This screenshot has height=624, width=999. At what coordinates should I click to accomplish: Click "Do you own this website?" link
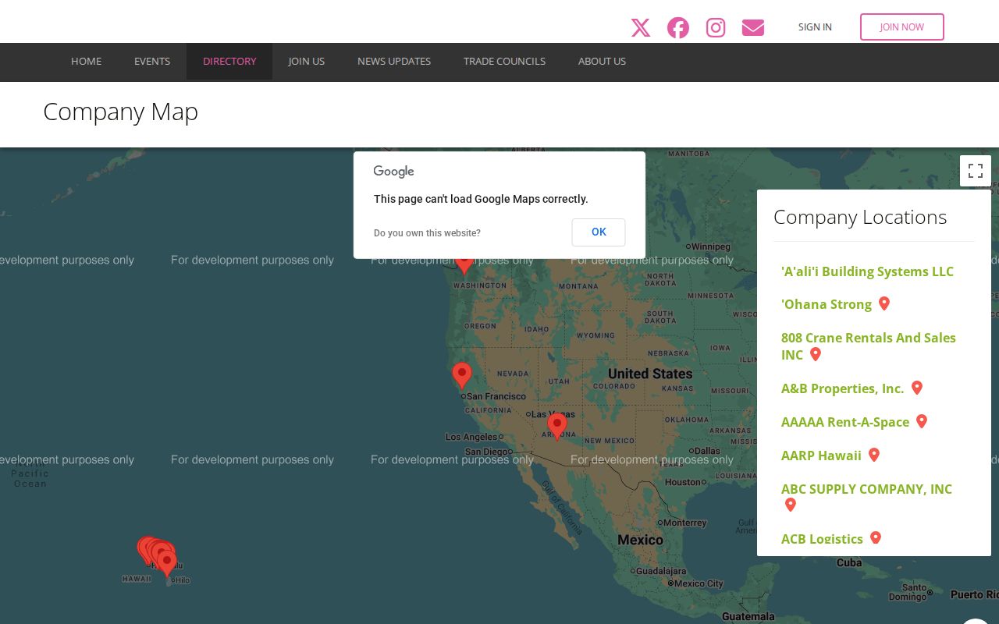[x=427, y=233]
